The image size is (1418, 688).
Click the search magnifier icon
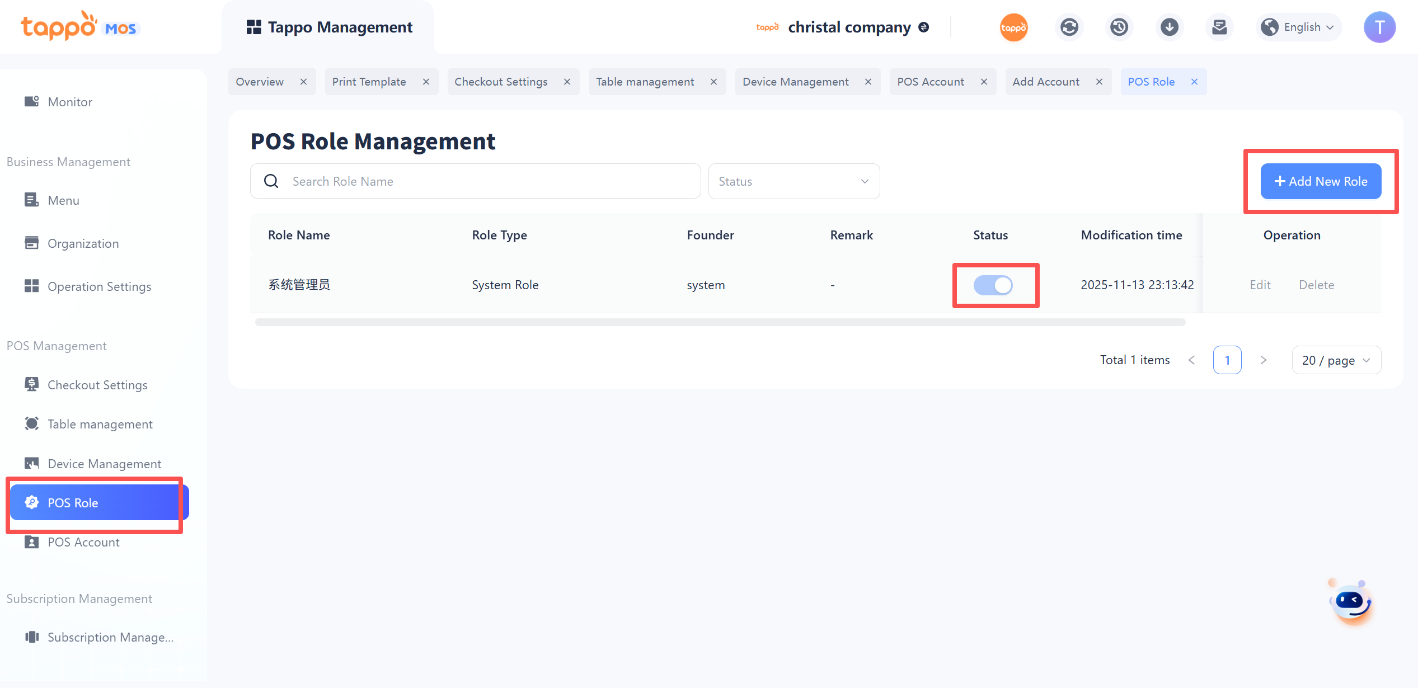pyautogui.click(x=271, y=181)
